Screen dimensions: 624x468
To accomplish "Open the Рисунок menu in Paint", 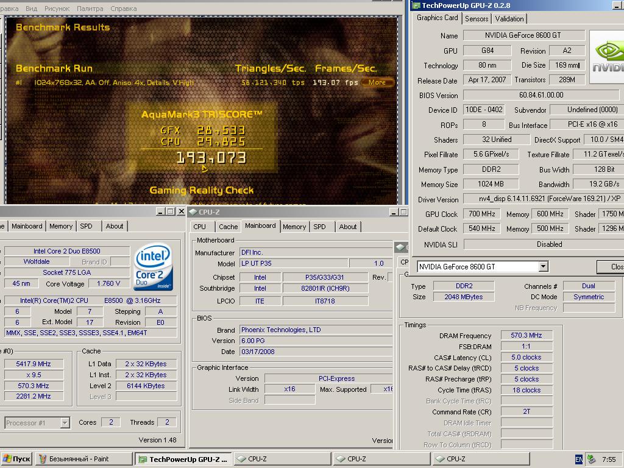I will tap(57, 9).
